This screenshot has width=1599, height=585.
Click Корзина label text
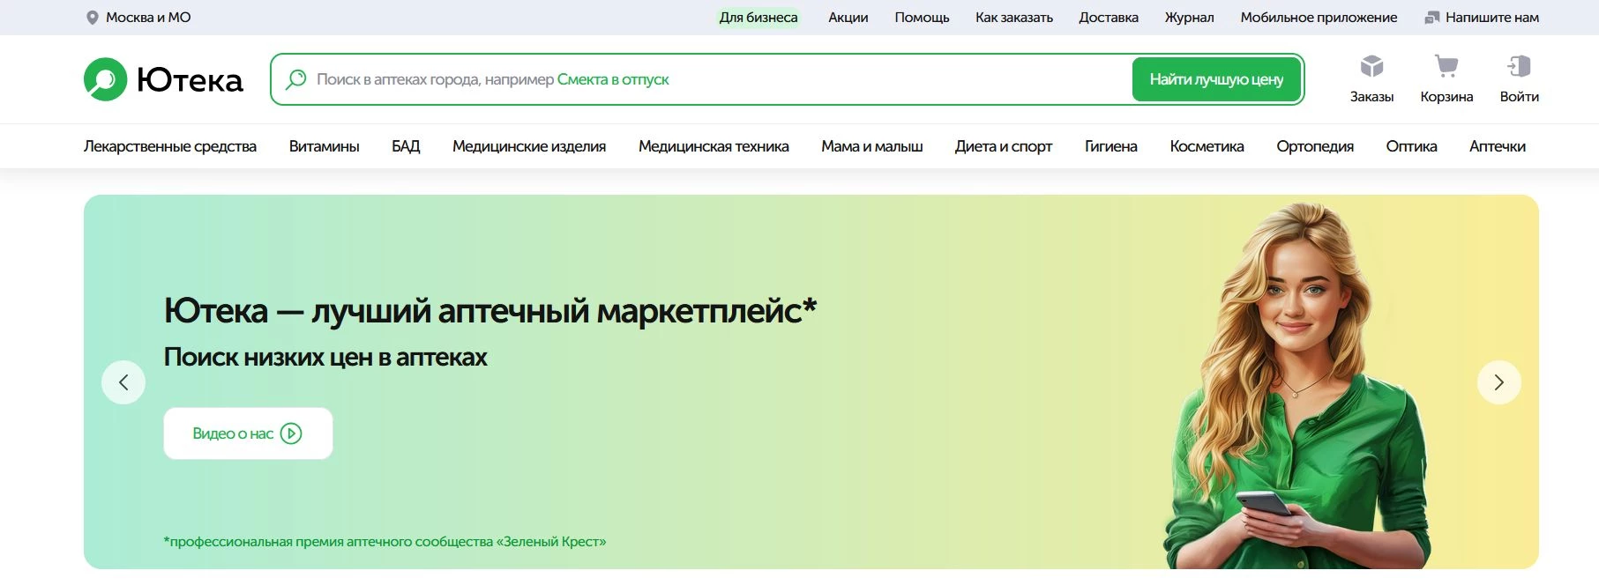[1446, 97]
